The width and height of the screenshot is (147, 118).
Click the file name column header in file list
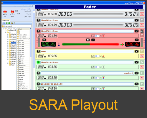tap(23, 29)
